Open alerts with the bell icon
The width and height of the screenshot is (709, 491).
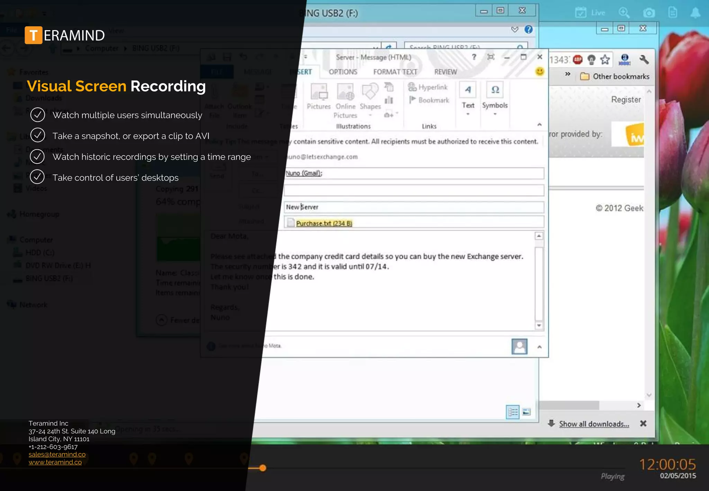695,13
